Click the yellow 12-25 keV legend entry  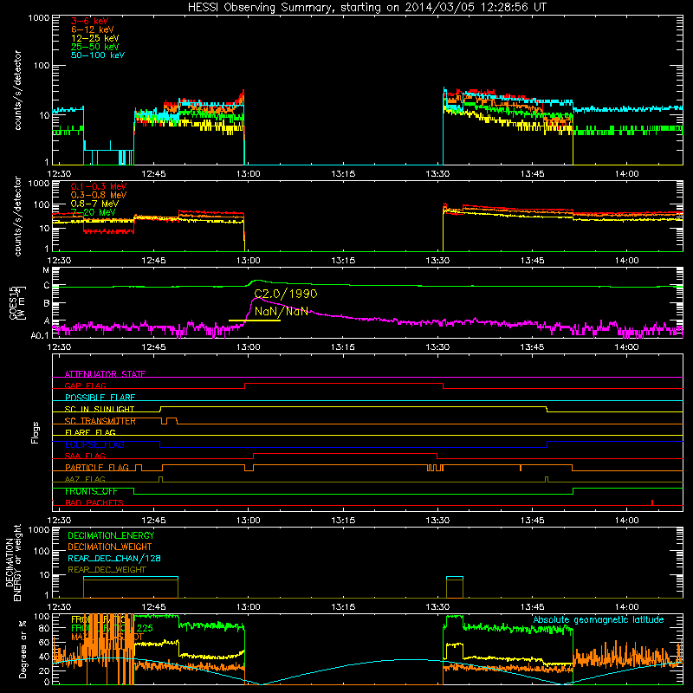pos(95,38)
